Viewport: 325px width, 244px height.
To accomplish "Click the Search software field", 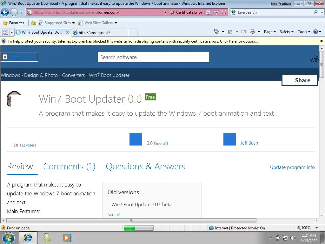I will tap(153, 57).
